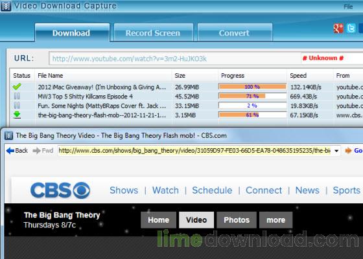Image resolution: width=363 pixels, height=259 pixels.
Task: Click pause icon for Fun. Some Nights download
Action: pyautogui.click(x=17, y=106)
